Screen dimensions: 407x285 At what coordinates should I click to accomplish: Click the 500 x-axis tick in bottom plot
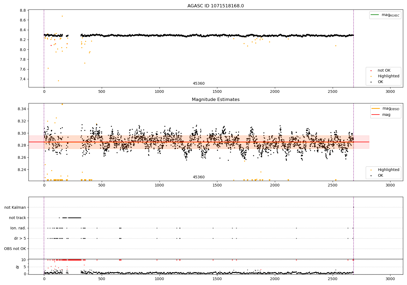pos(102,279)
